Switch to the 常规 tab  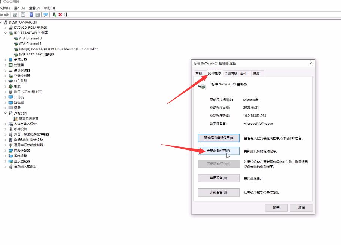[198, 73]
